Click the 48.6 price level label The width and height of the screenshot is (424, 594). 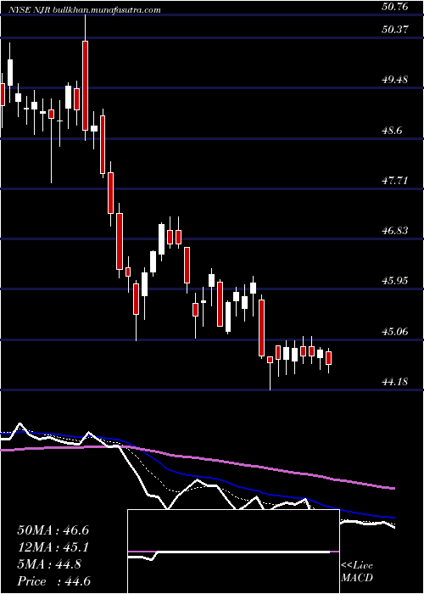[393, 131]
